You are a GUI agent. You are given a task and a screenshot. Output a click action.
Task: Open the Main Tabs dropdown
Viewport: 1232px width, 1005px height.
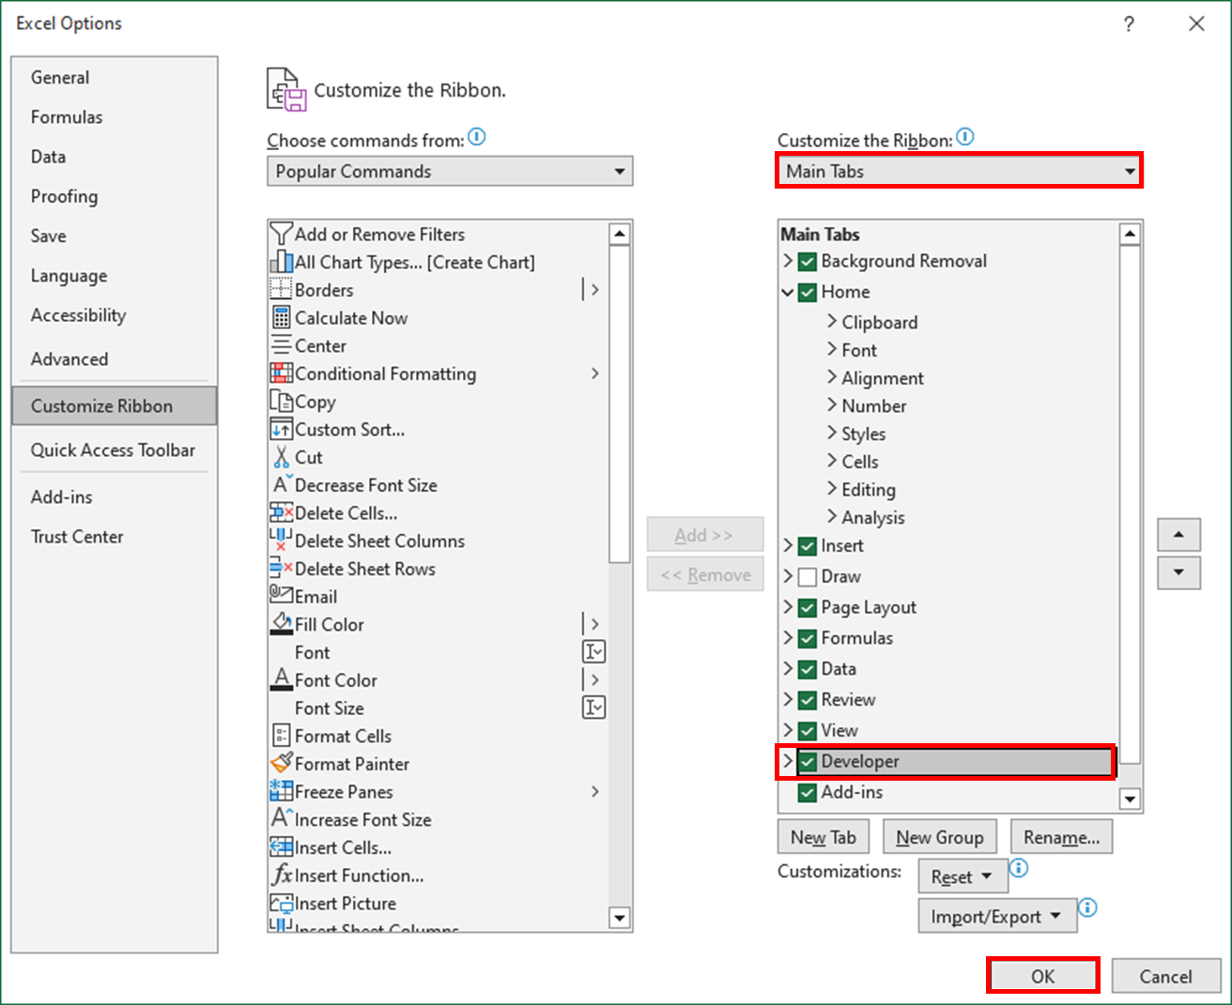tap(959, 171)
